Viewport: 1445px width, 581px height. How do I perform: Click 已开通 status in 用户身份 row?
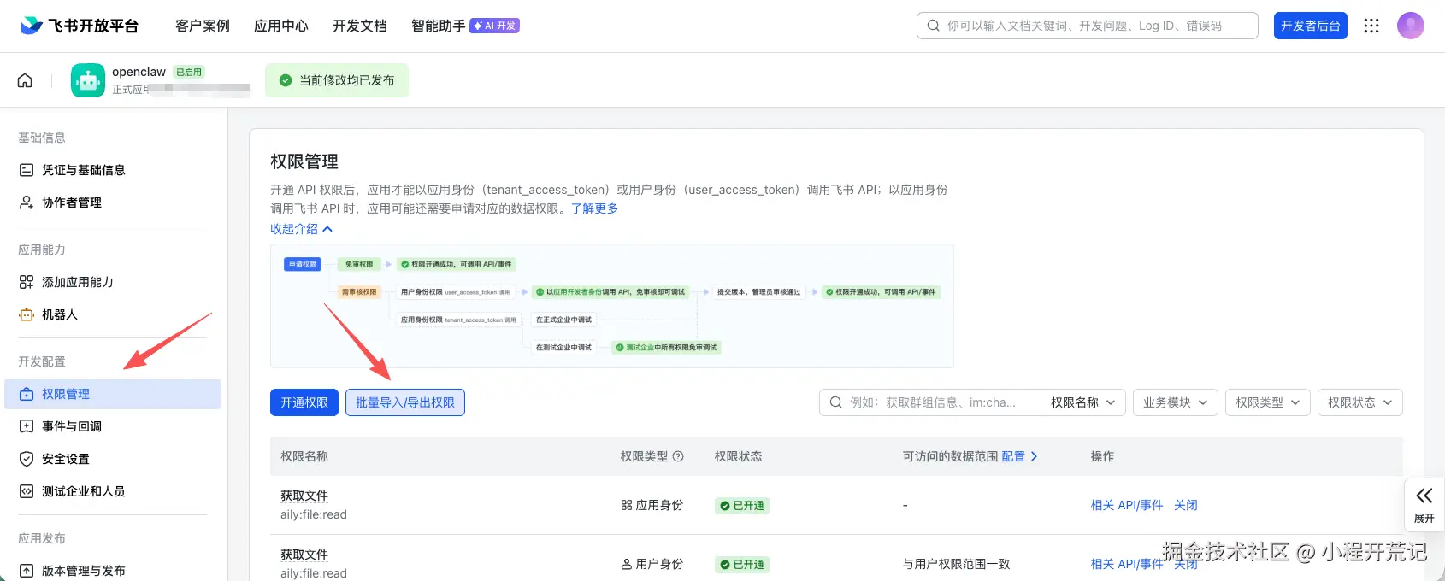742,565
